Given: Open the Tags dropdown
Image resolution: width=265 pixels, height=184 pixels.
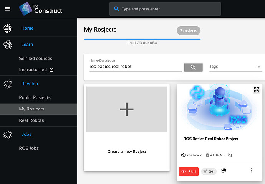Looking at the screenshot, I should (x=235, y=67).
